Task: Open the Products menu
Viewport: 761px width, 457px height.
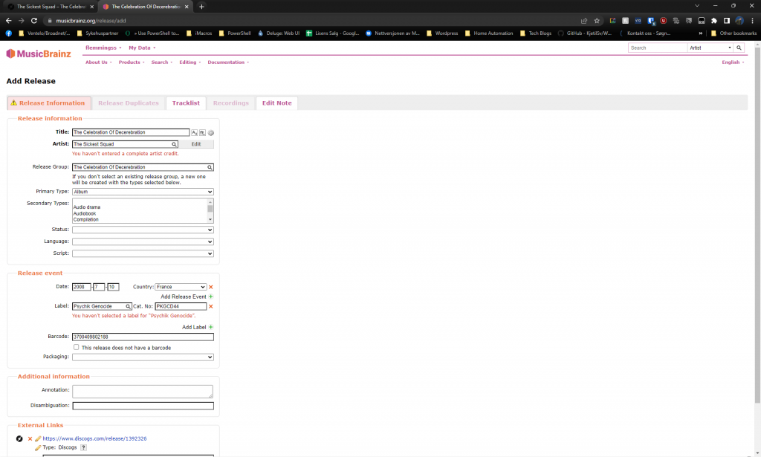Action: point(132,62)
